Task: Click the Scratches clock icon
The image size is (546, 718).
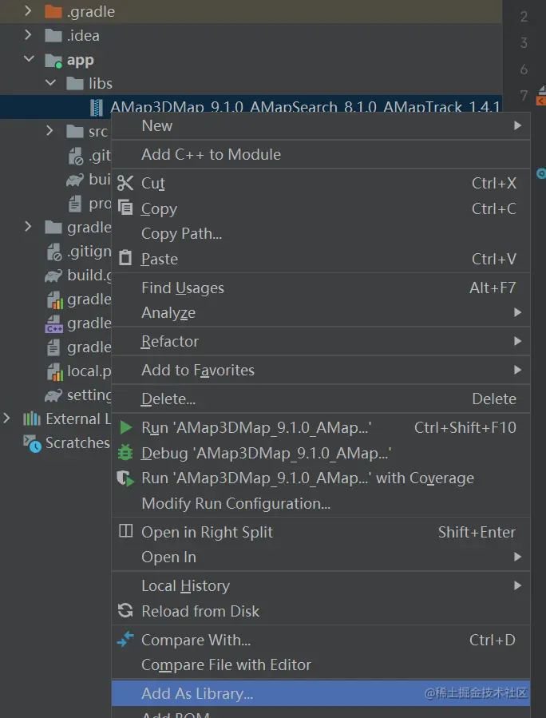Action: (33, 443)
